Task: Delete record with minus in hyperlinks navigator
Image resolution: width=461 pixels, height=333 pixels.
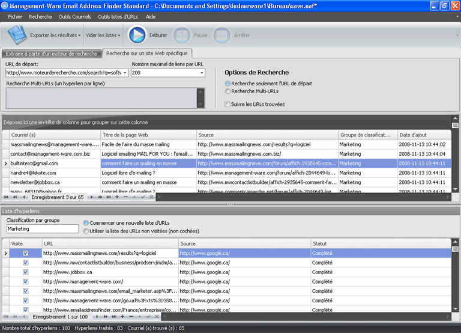Action: click(131, 316)
